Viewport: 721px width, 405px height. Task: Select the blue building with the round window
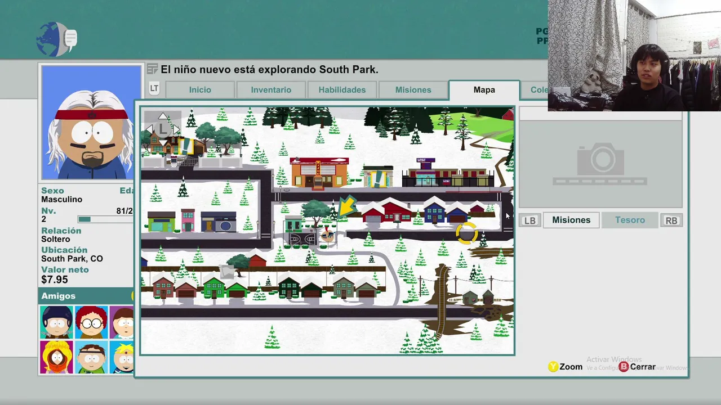point(219,222)
